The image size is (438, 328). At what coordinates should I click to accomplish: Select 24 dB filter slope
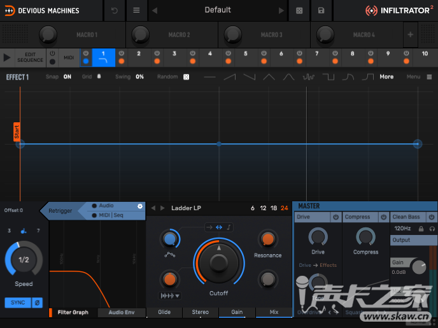pos(285,208)
